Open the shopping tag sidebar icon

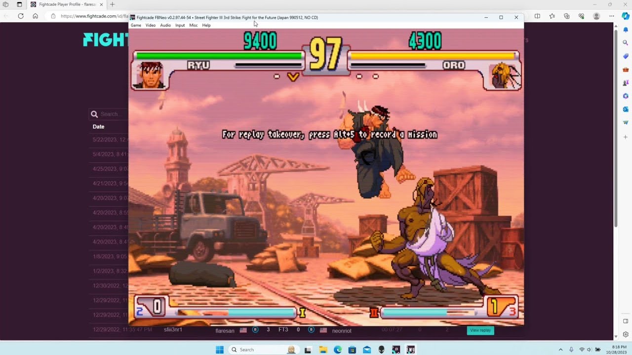click(x=626, y=56)
